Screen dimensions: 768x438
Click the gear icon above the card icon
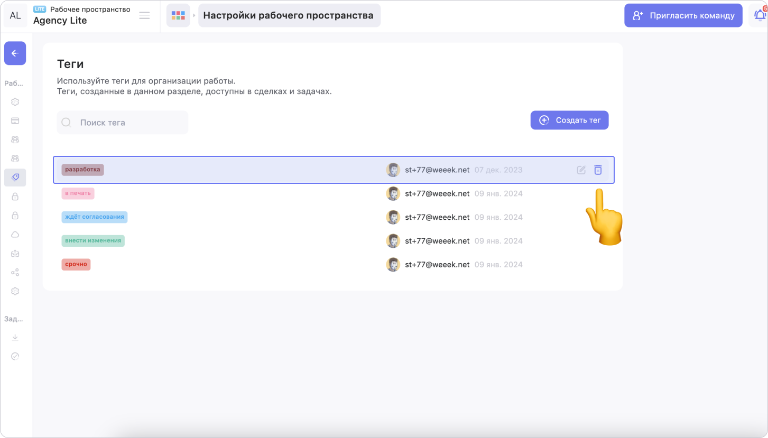(x=15, y=102)
